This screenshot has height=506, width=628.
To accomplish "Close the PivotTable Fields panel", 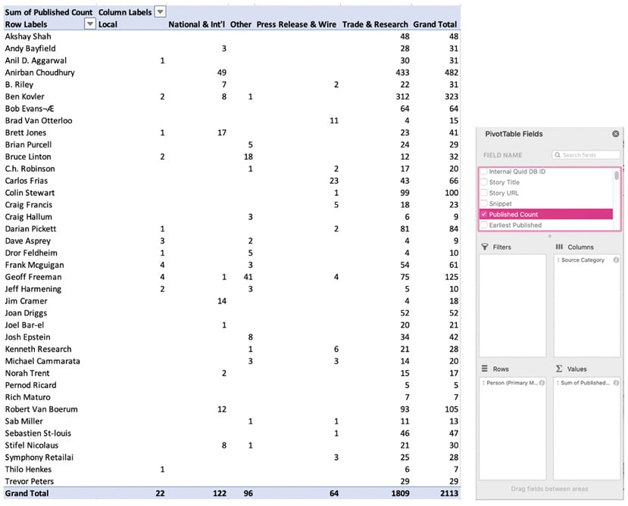I will point(616,134).
